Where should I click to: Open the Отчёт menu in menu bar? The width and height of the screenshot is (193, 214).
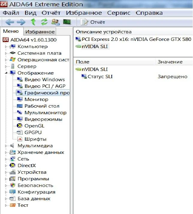coord(51,13)
